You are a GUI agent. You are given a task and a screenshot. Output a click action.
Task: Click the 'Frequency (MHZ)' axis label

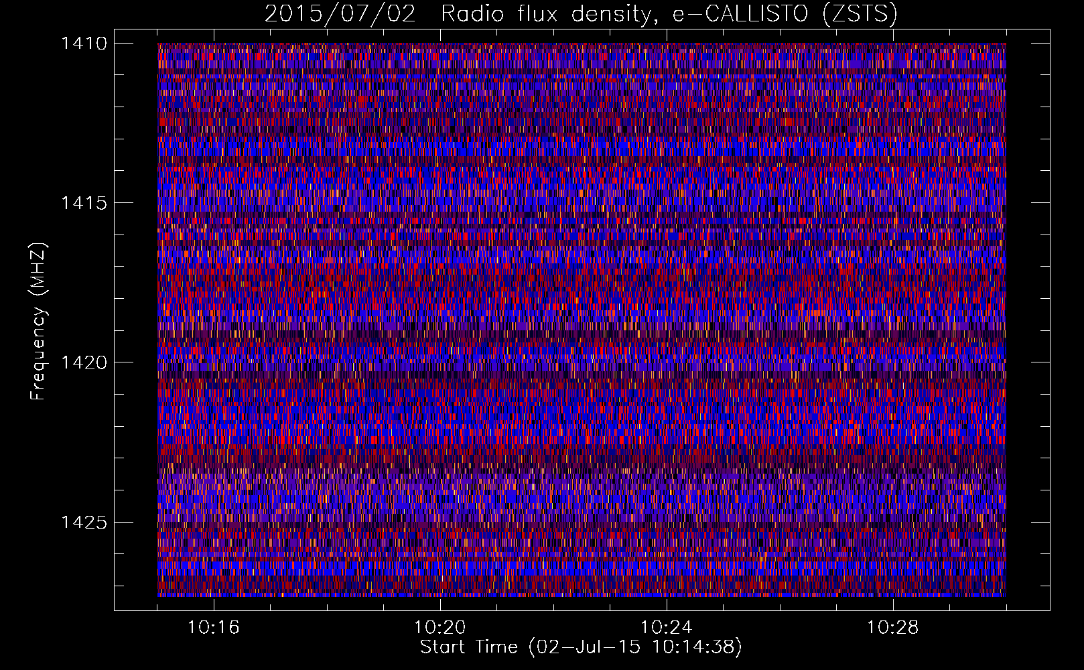point(38,322)
